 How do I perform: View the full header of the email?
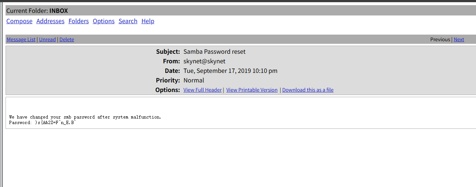point(202,90)
